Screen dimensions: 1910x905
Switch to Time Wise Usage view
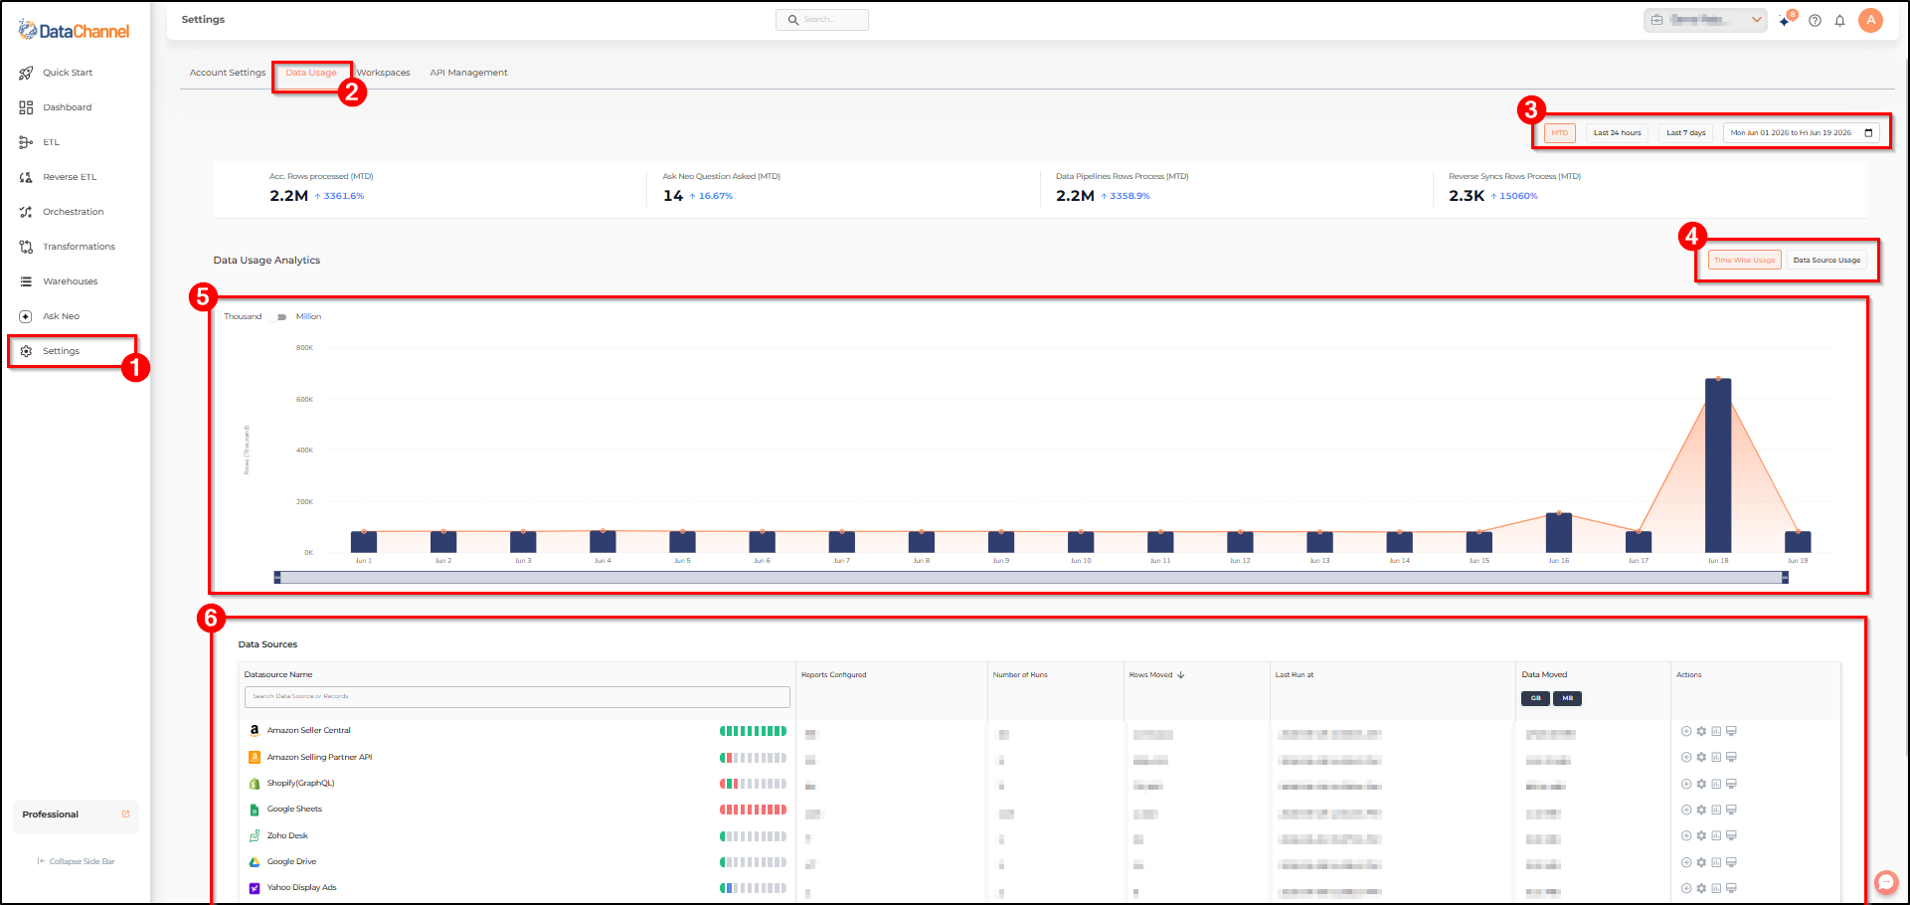pos(1744,261)
